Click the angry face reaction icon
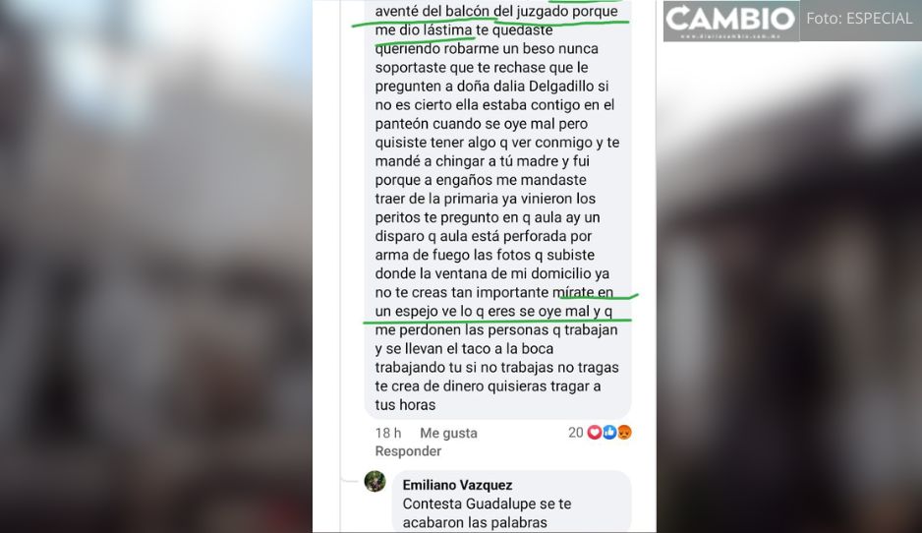 tap(624, 433)
